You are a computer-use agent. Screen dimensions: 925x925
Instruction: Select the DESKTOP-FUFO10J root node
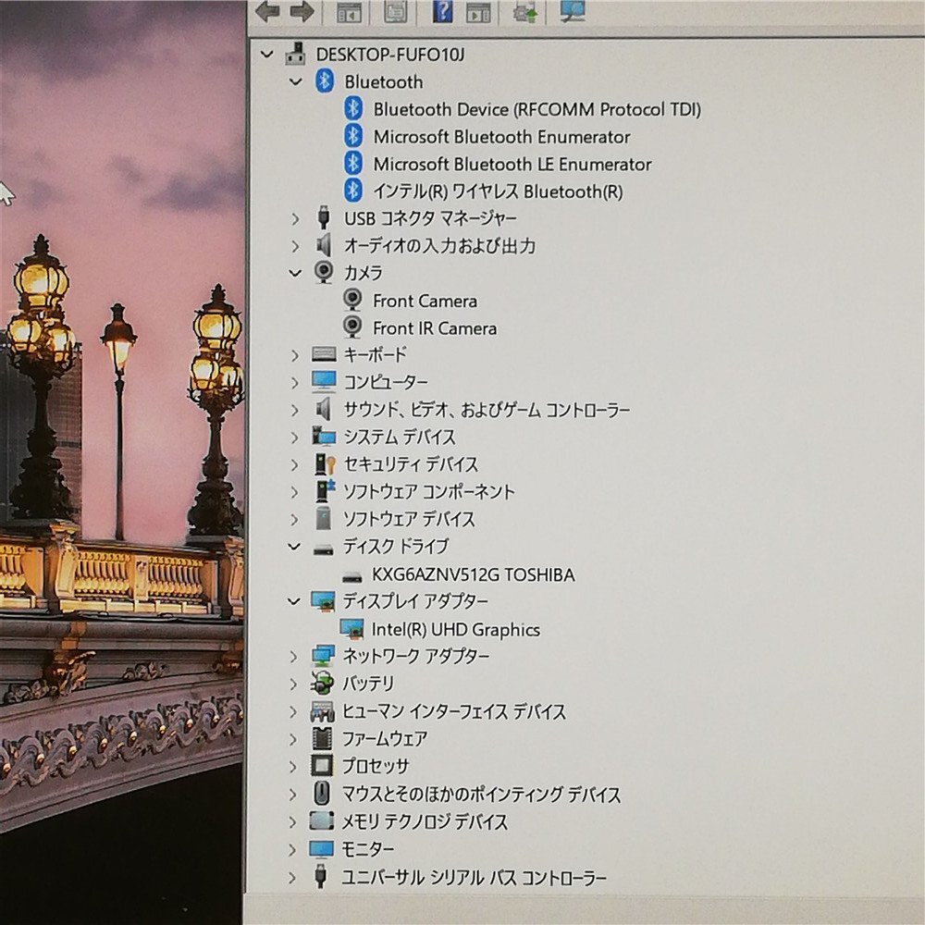click(390, 55)
